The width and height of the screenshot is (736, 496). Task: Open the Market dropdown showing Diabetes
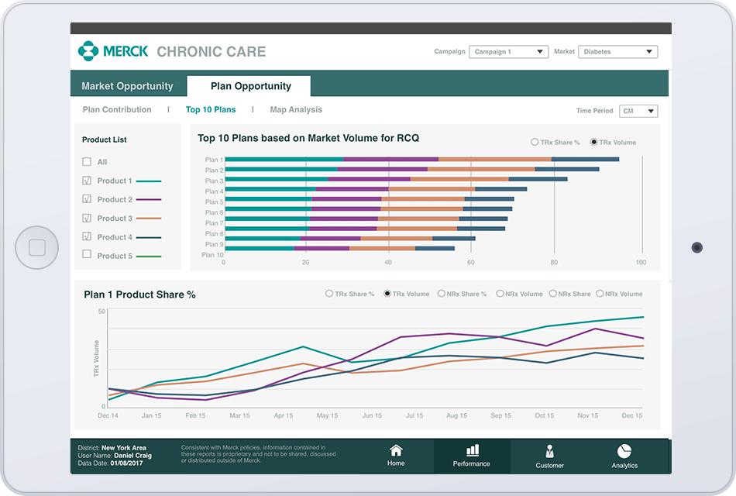click(x=617, y=51)
